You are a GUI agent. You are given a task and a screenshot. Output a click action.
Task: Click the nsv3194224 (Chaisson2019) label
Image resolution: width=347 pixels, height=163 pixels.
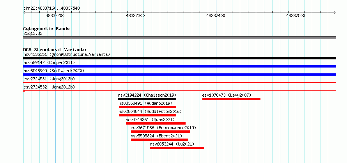coord(147,95)
